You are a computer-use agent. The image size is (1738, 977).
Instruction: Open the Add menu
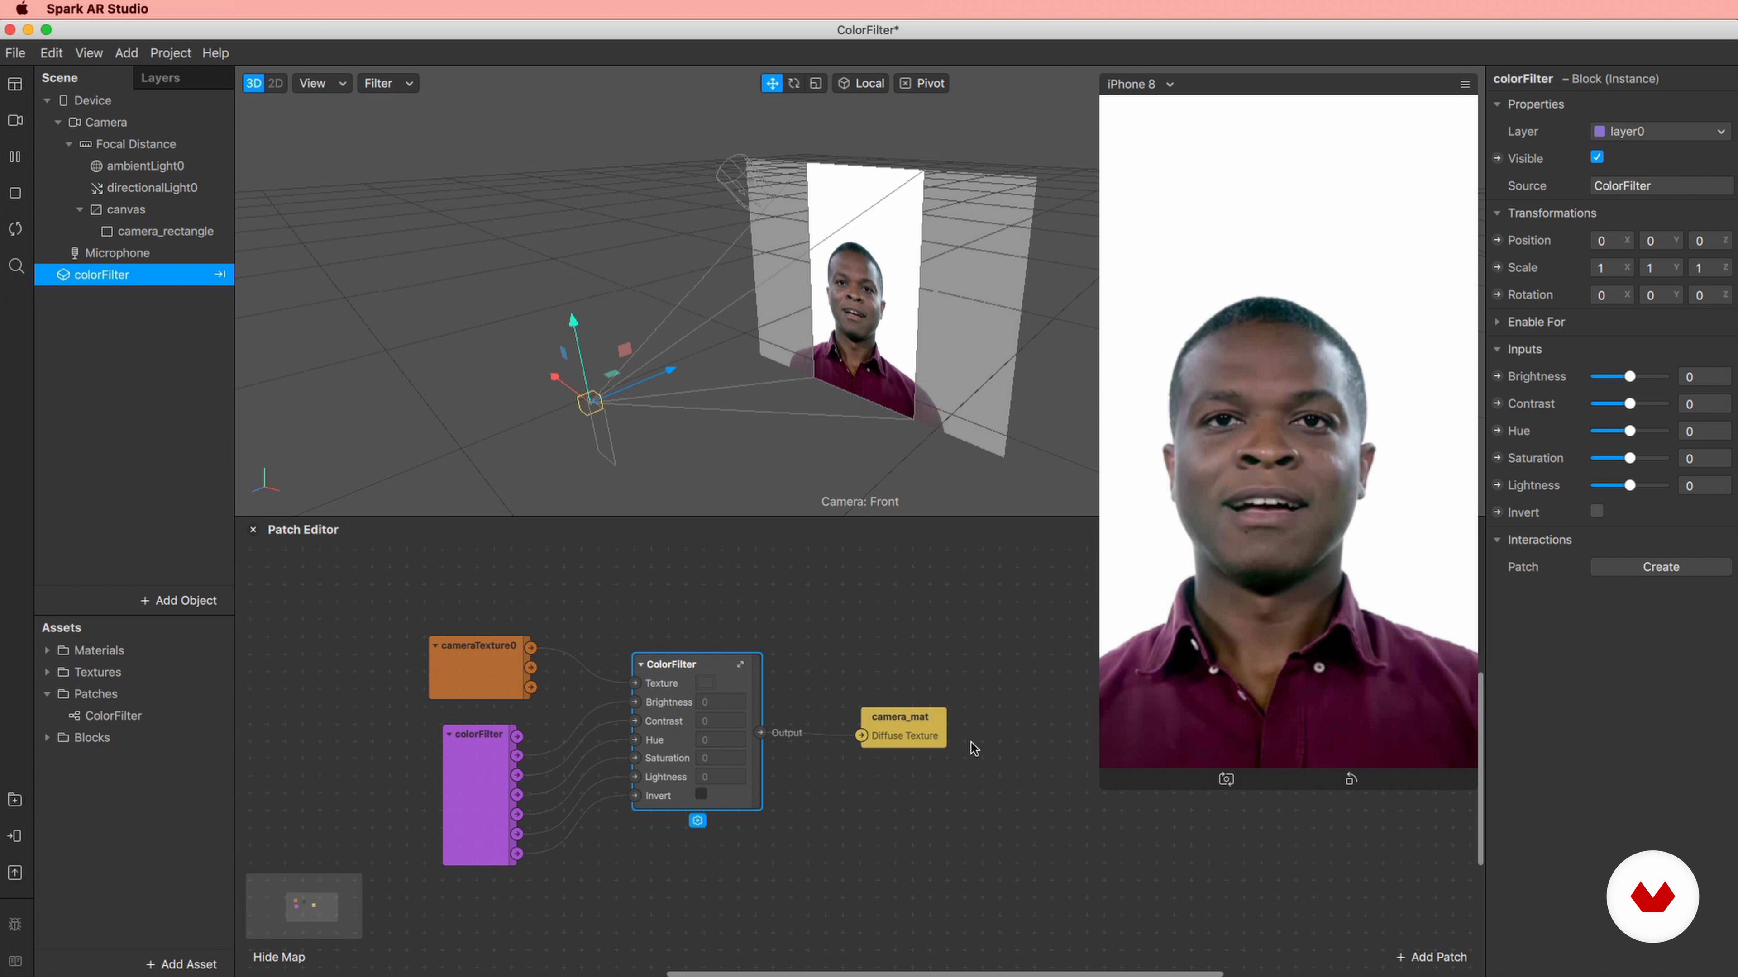point(126,52)
